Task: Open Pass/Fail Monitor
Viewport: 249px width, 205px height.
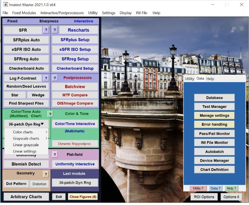Action: click(x=214, y=133)
